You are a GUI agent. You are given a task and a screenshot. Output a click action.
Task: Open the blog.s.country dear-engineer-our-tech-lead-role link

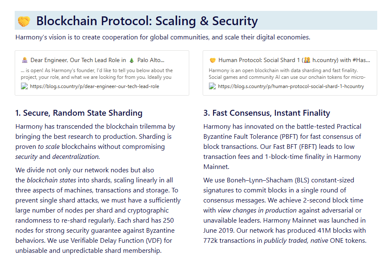tap(94, 86)
